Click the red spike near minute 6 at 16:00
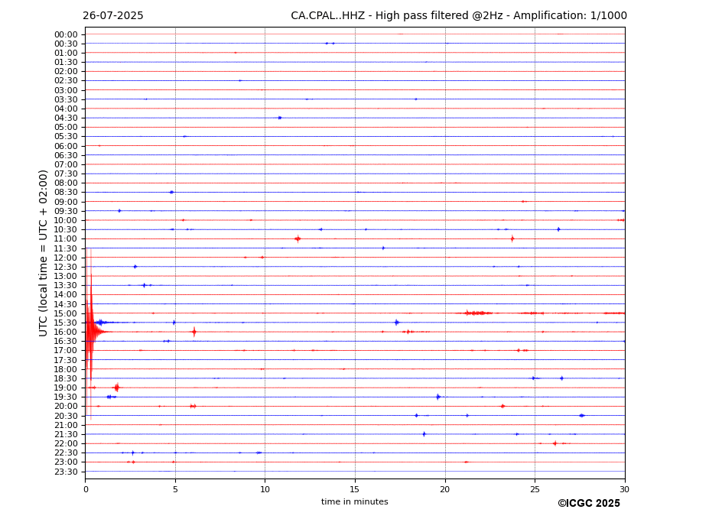Viewport: 709px width, 532px height. click(x=194, y=332)
